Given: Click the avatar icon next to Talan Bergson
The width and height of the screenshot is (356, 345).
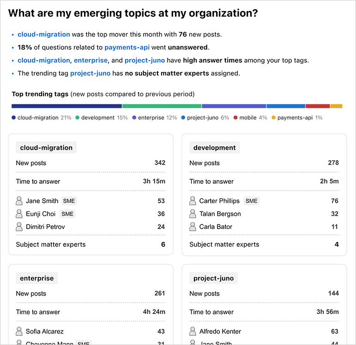Looking at the screenshot, I should tap(193, 214).
